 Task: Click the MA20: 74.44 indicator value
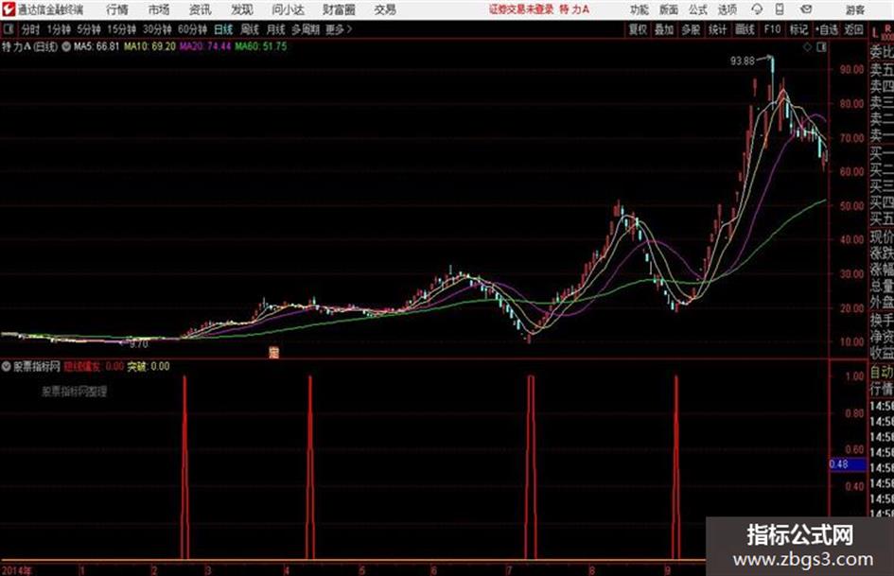pyautogui.click(x=205, y=46)
